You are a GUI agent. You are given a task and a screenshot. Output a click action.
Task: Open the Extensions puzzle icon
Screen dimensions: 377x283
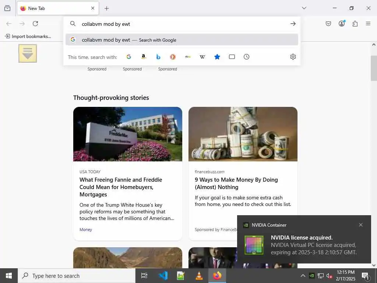[355, 24]
